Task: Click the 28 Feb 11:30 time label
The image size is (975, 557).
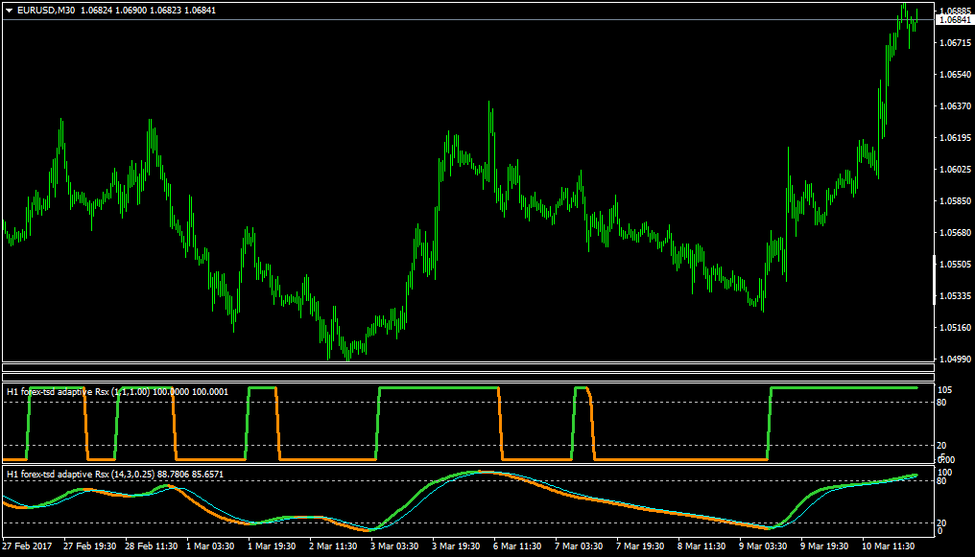Action: coord(151,546)
